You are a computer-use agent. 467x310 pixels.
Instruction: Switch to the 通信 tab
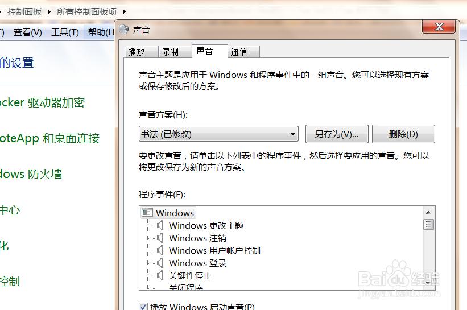(x=243, y=52)
